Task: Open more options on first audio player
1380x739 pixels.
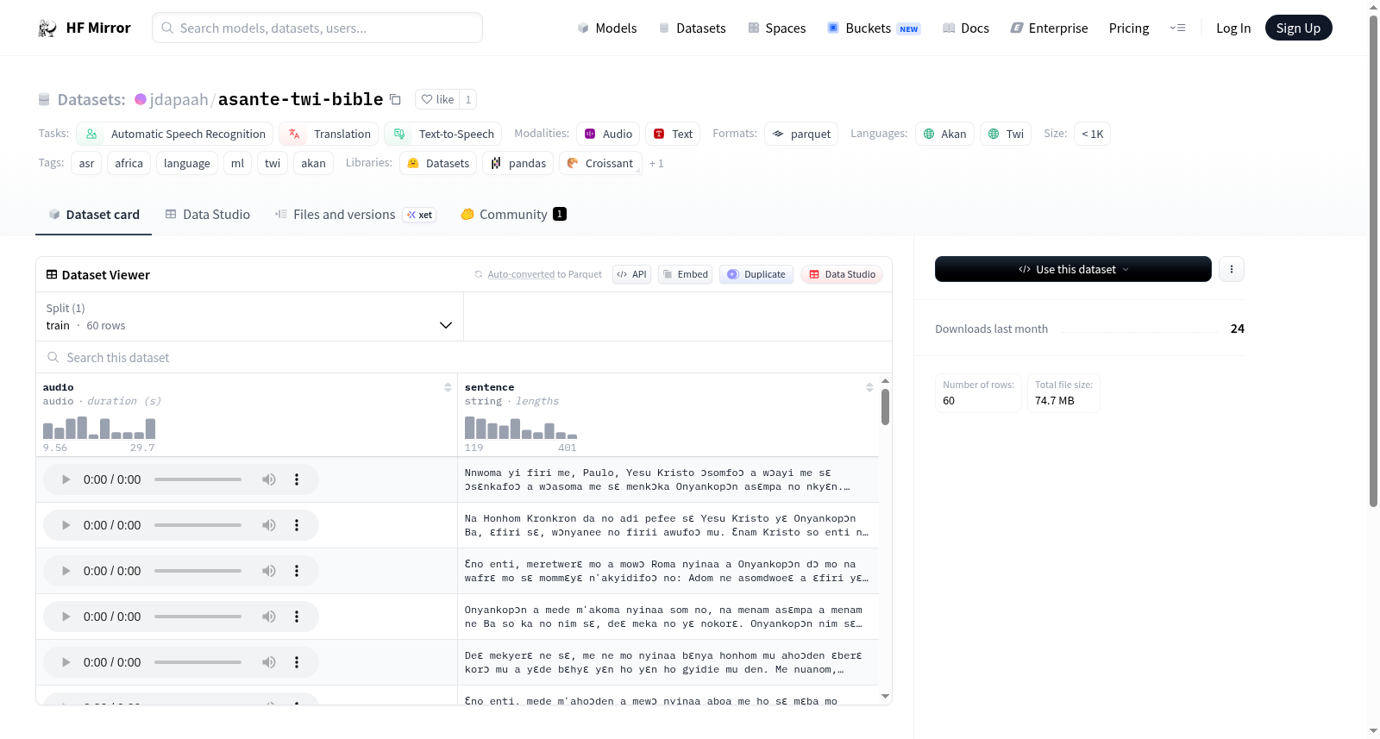Action: tap(297, 479)
